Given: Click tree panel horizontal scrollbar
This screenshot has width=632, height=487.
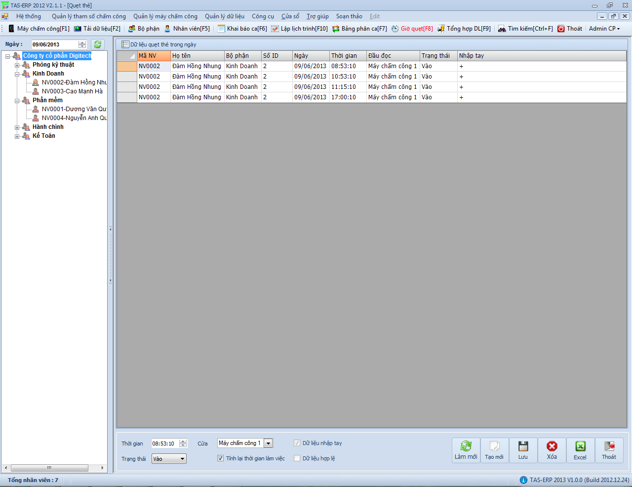Looking at the screenshot, I should 54,468.
